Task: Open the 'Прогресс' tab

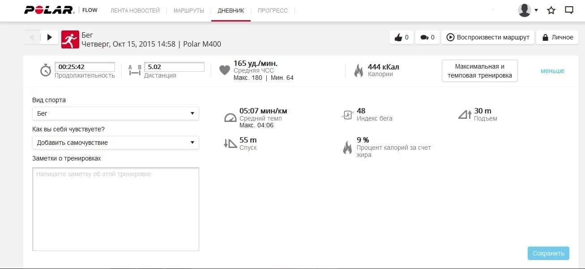Action: click(x=273, y=10)
